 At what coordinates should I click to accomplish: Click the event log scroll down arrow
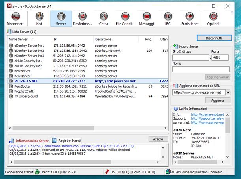click(x=163, y=157)
